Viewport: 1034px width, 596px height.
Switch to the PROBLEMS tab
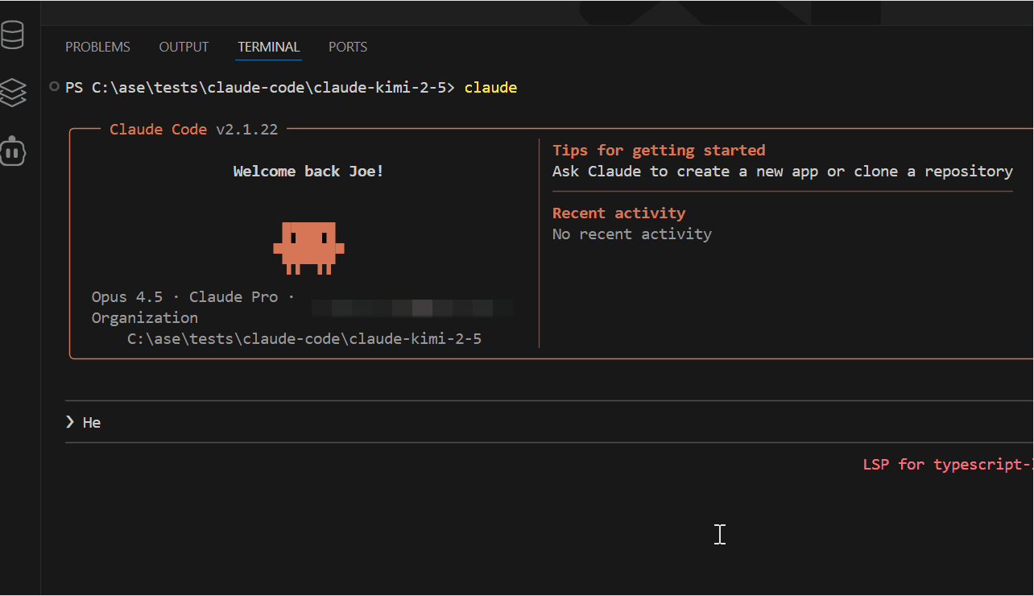(x=97, y=47)
